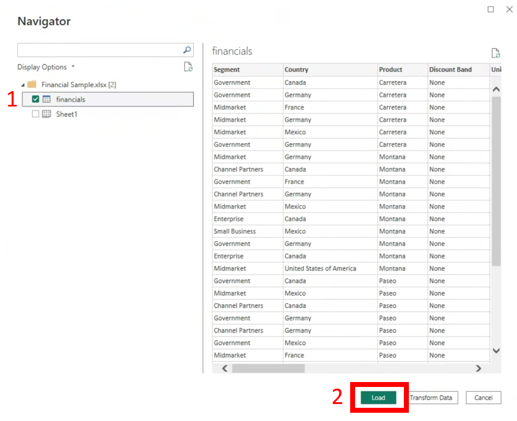Click the Country column header

point(330,70)
